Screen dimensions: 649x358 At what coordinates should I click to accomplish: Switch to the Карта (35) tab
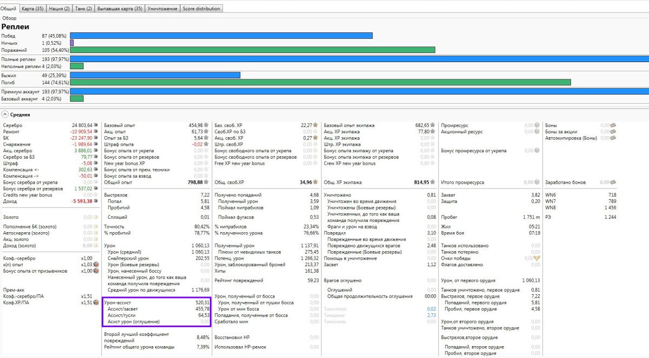click(x=32, y=9)
